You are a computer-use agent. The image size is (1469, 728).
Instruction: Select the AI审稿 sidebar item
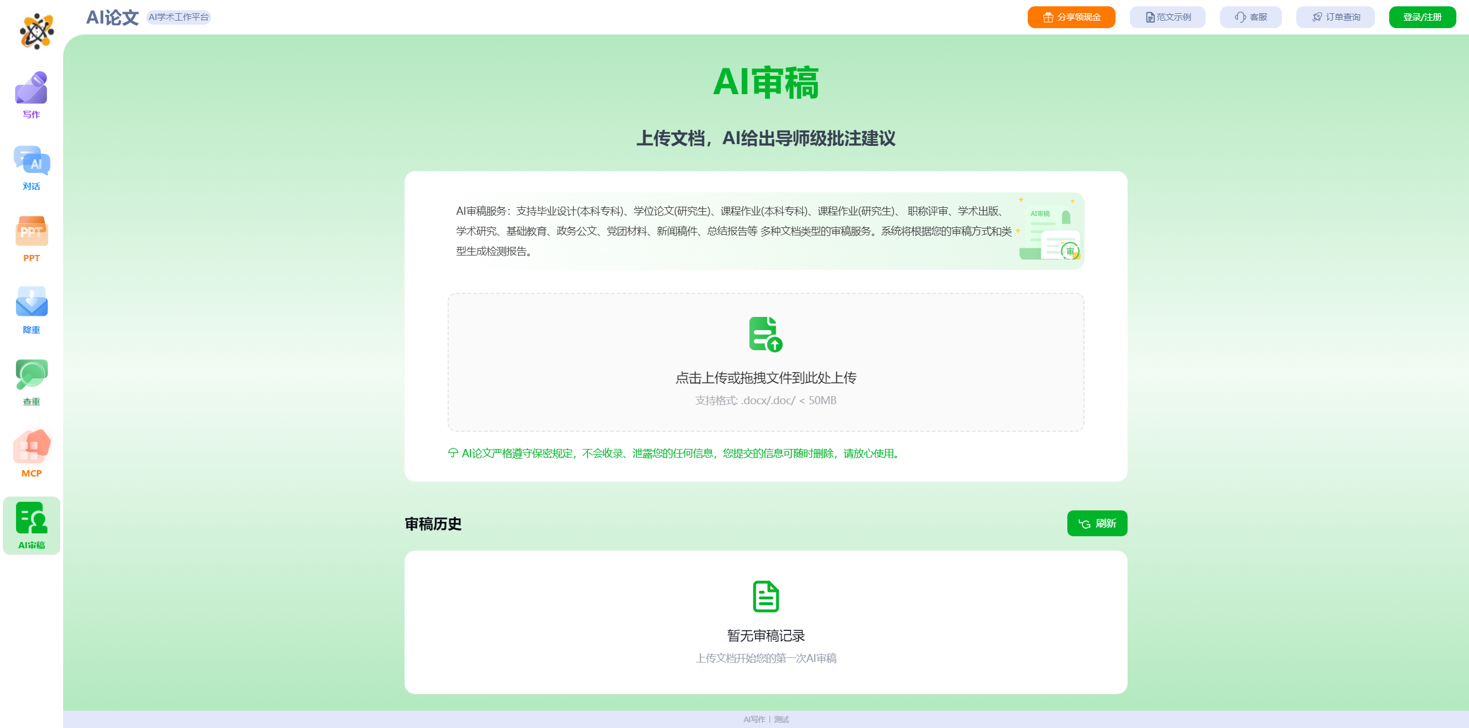pyautogui.click(x=31, y=525)
